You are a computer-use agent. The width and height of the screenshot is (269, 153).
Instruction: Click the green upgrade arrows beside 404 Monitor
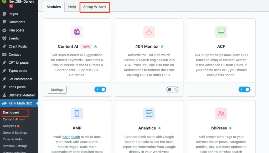coord(162,47)
